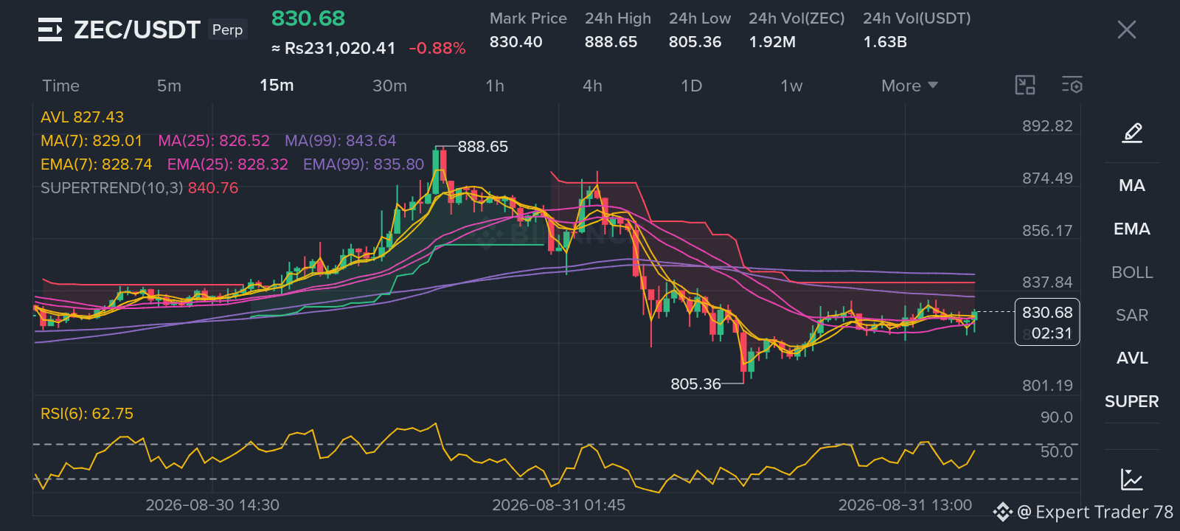1180x531 pixels.
Task: Click the current price label 830.68
Action: [1047, 313]
